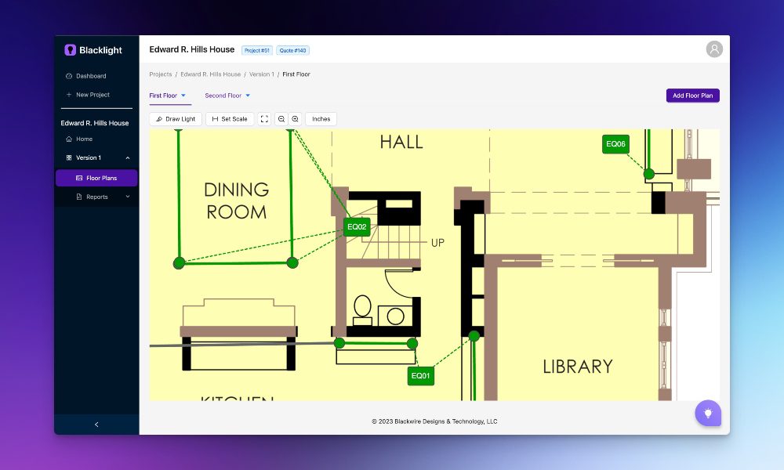The height and width of the screenshot is (470, 784).
Task: Activate the Draw Light tool
Action: (176, 119)
